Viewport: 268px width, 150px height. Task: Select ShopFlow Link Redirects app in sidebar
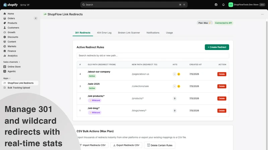pyautogui.click(x=20, y=83)
